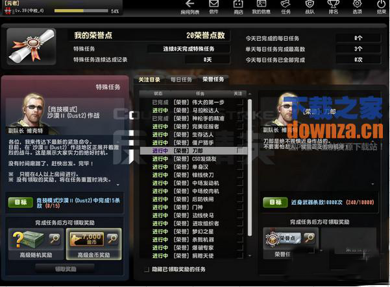
Task: Select mission row 中场绞肉机
Action: tap(193, 191)
